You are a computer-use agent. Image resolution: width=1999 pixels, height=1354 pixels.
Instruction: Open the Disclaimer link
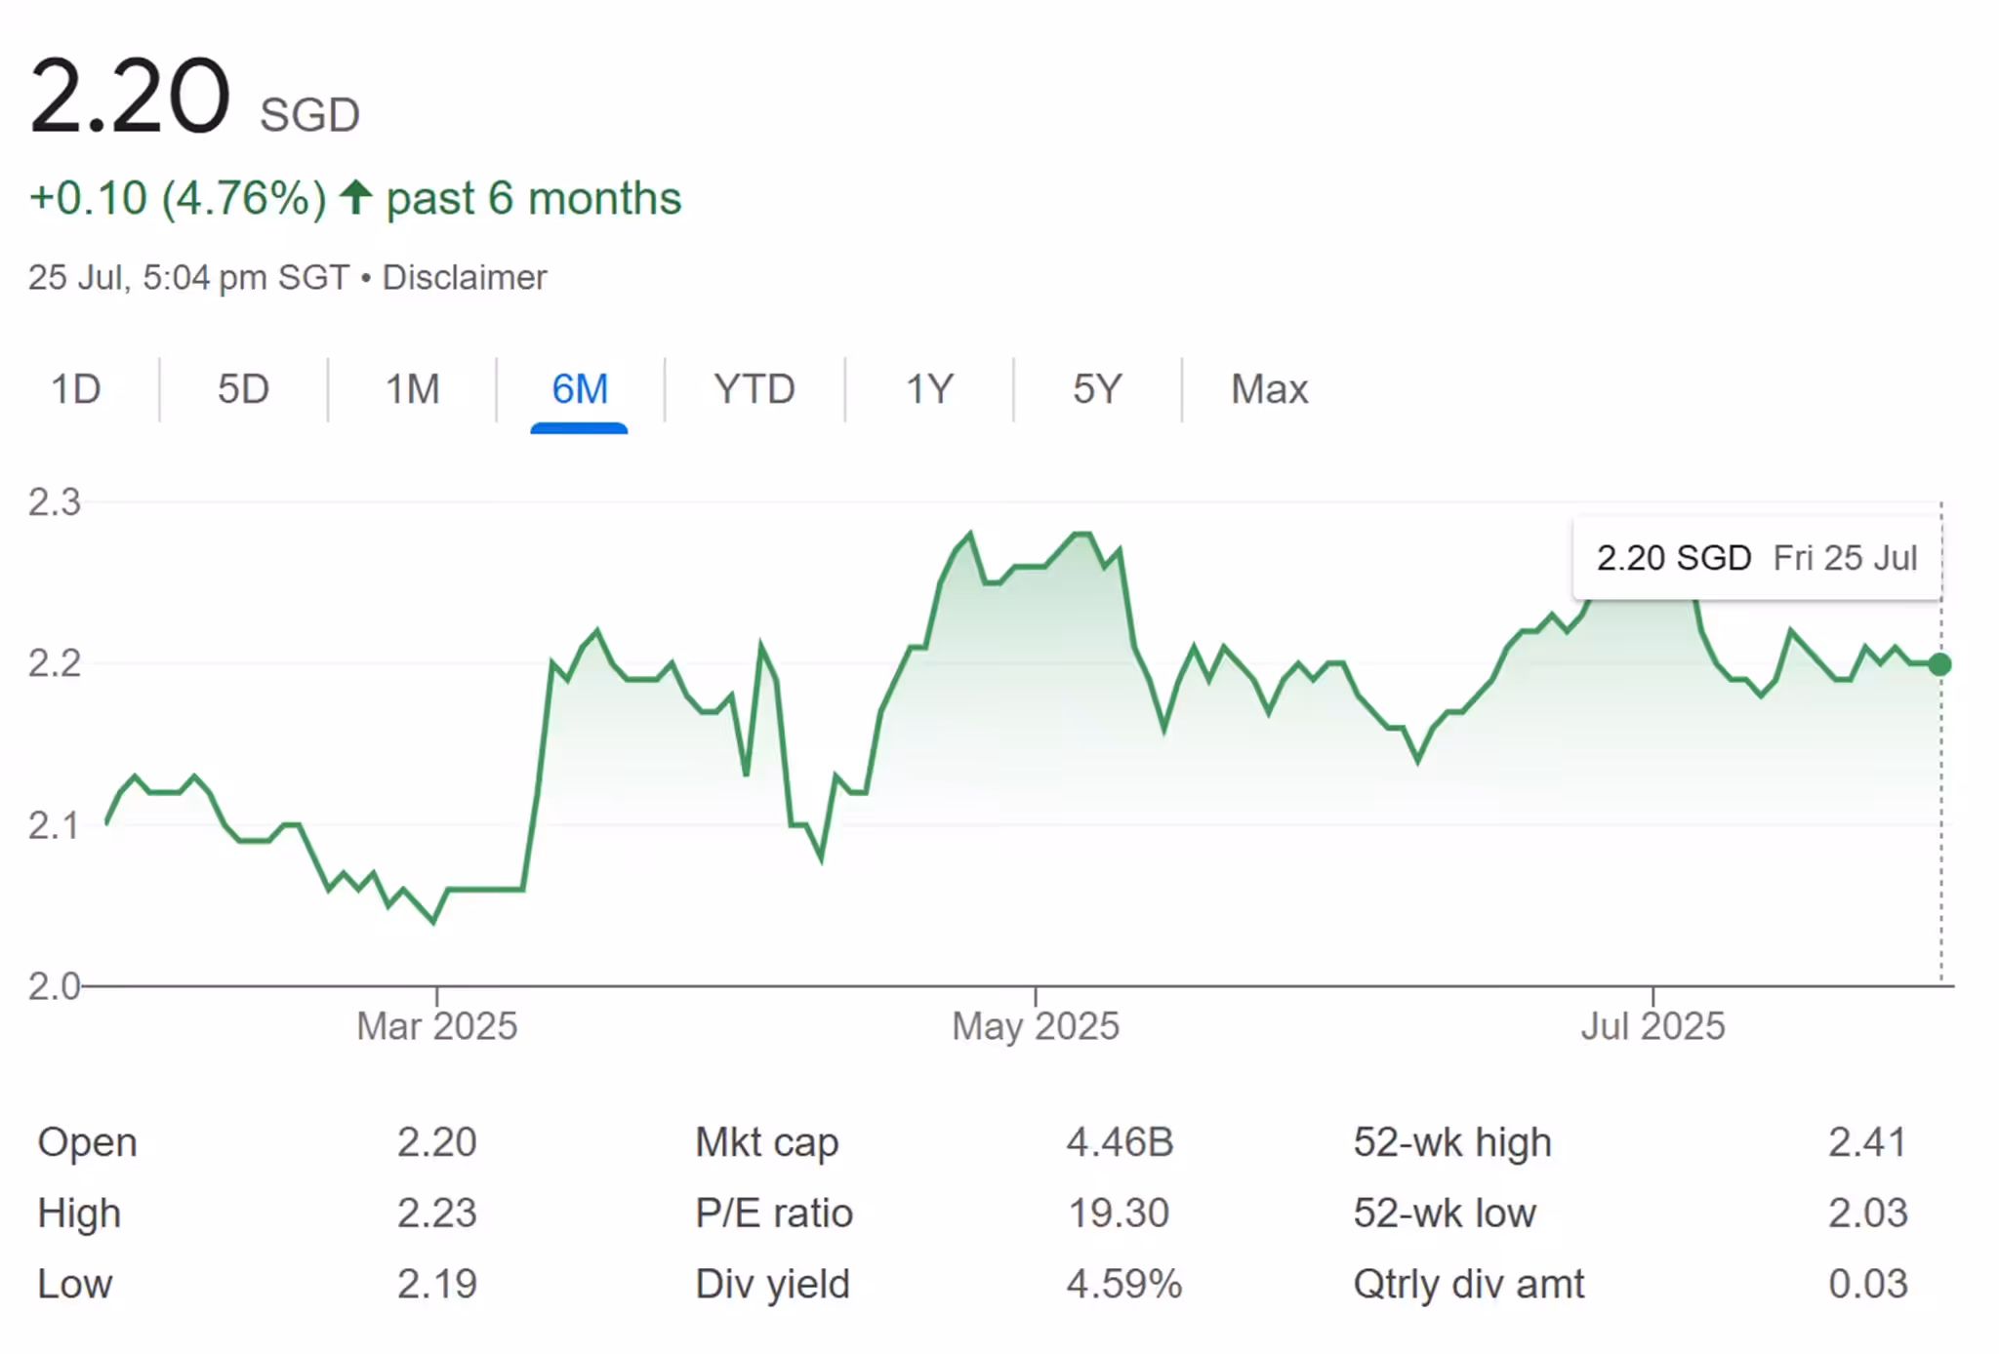pos(464,278)
